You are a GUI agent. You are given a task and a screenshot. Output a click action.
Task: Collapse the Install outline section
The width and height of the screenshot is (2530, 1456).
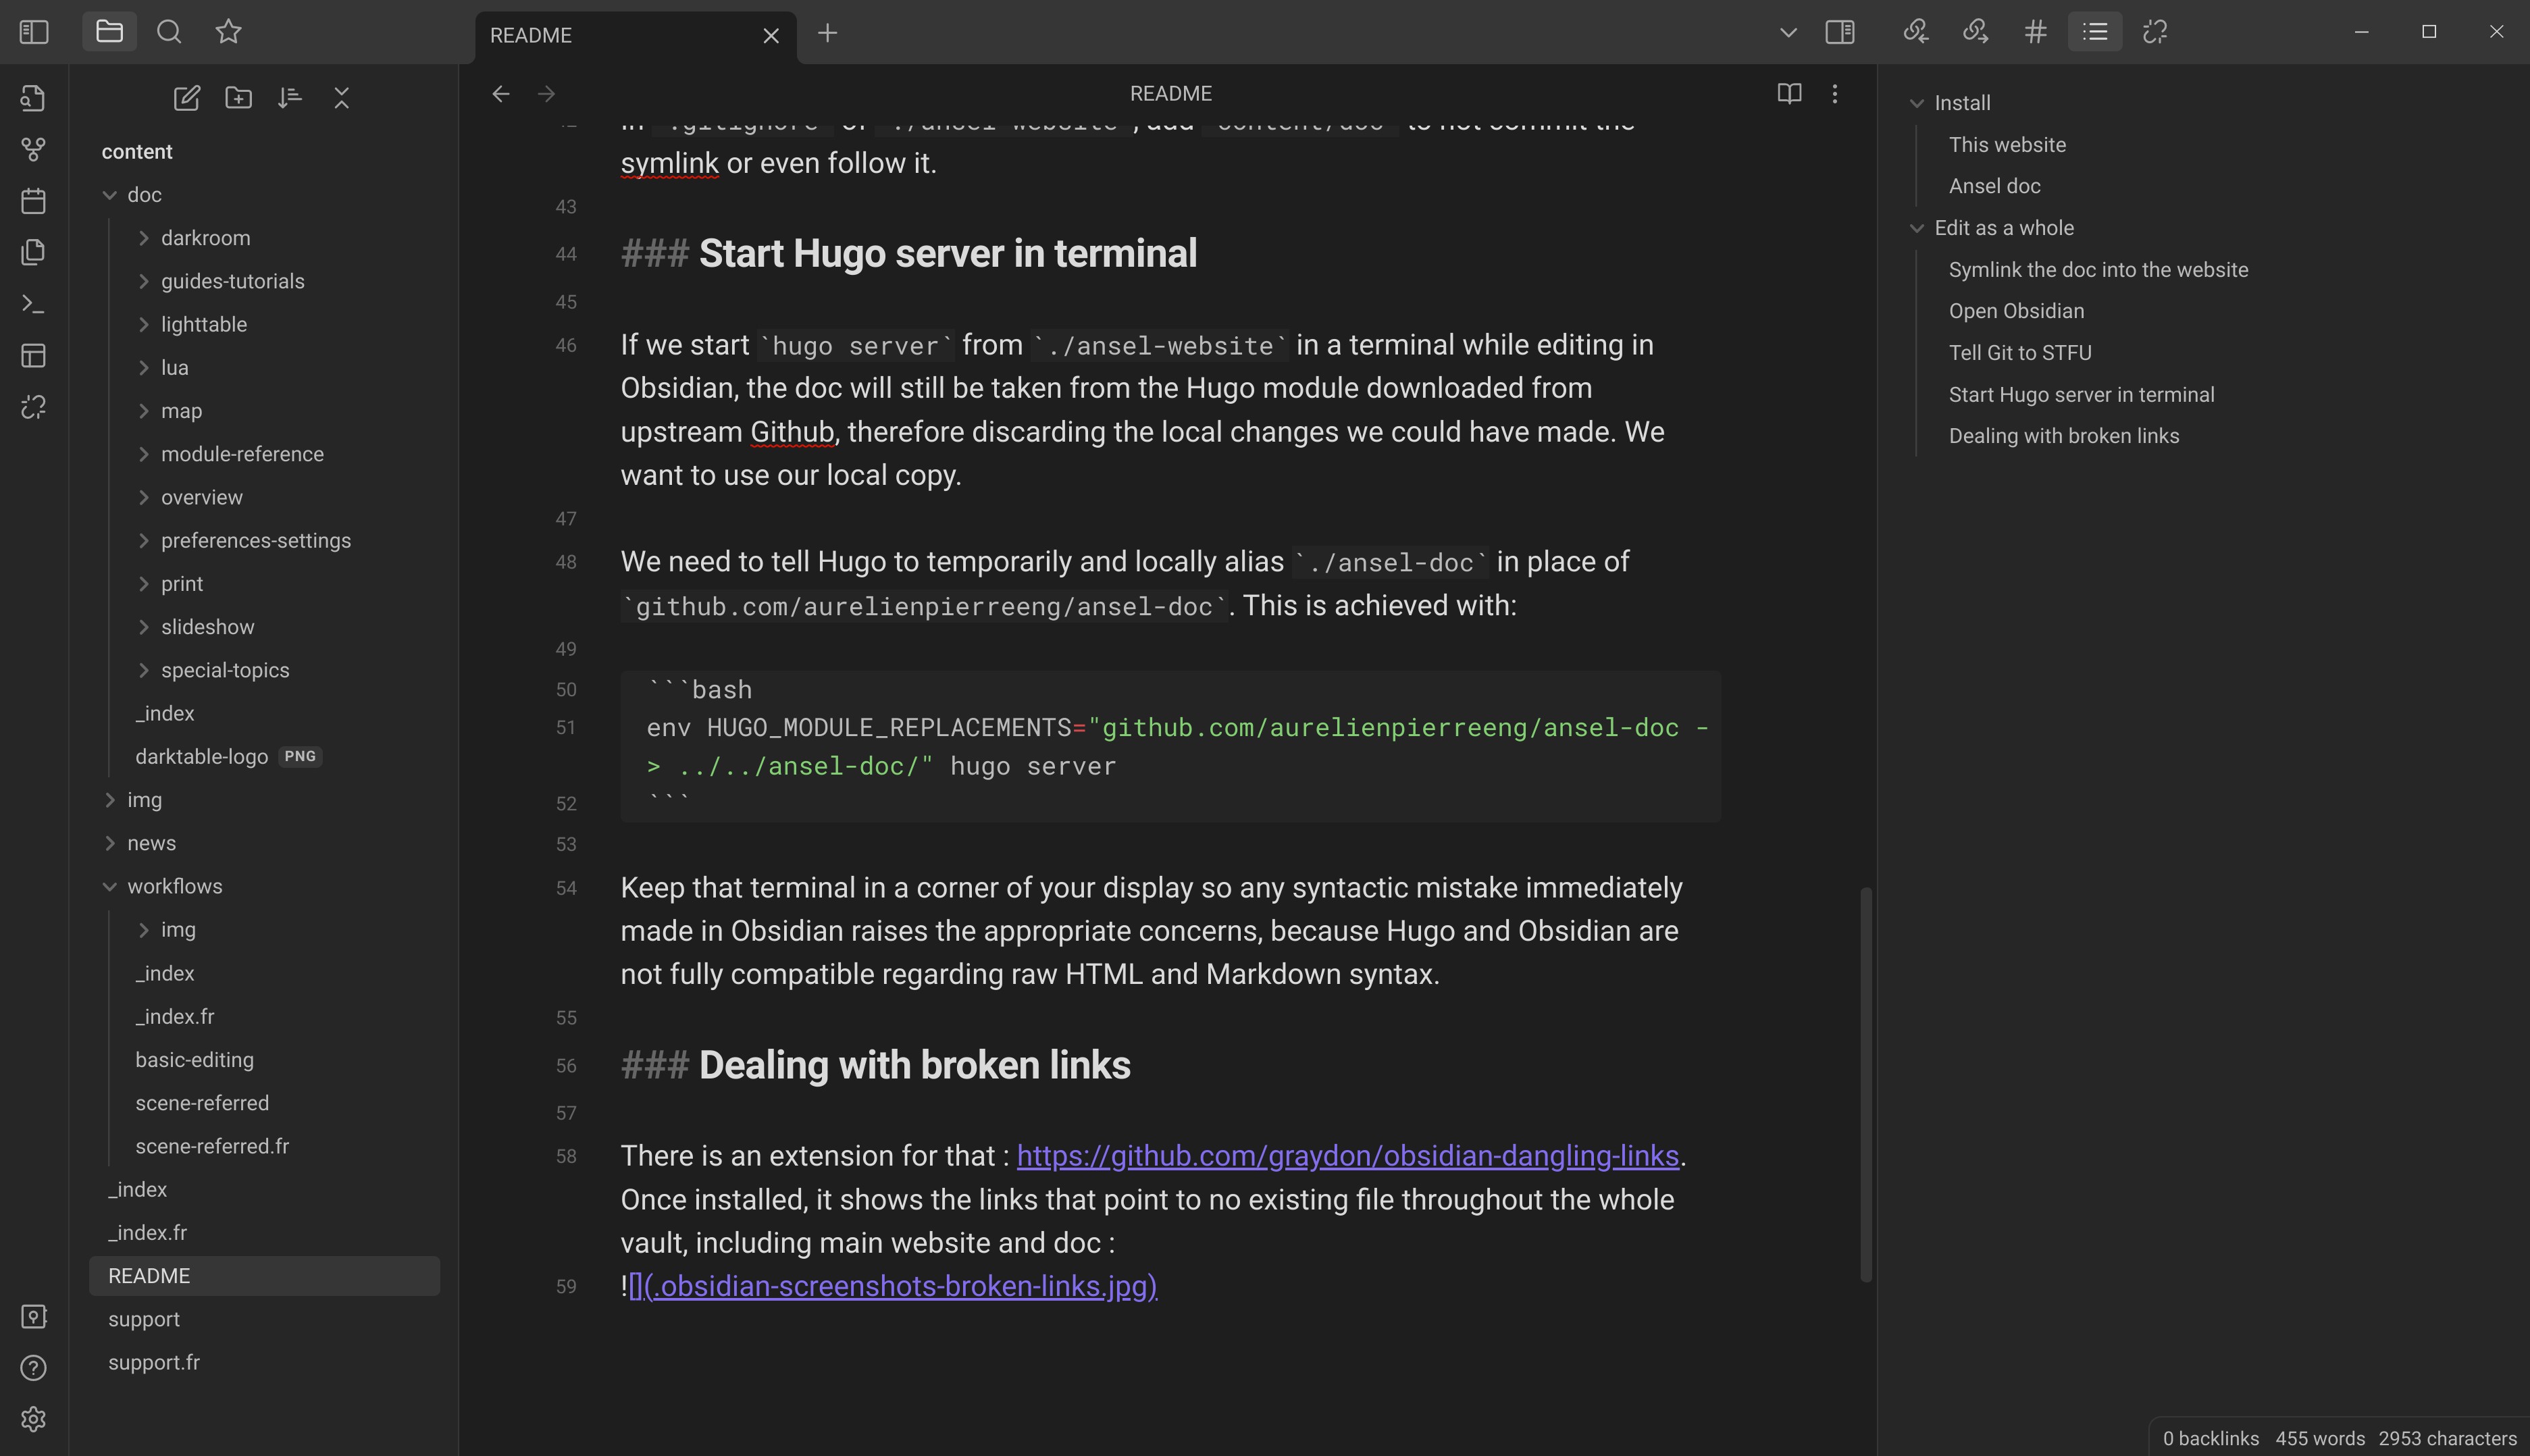point(1917,103)
